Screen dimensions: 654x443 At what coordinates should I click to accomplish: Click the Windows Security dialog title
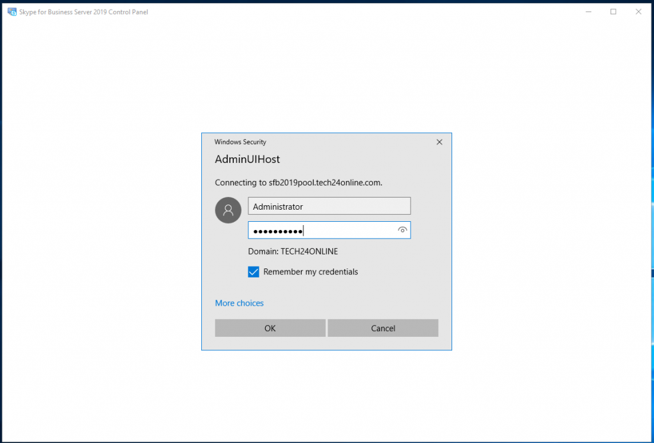[x=242, y=141]
